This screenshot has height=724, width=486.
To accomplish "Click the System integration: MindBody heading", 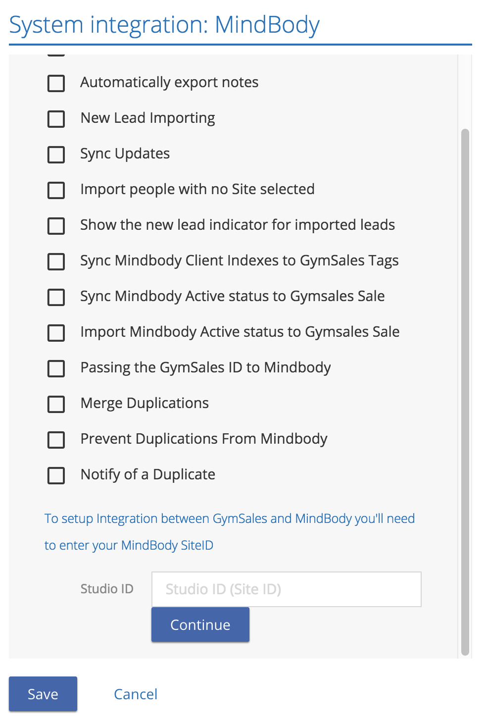I will coord(164,25).
